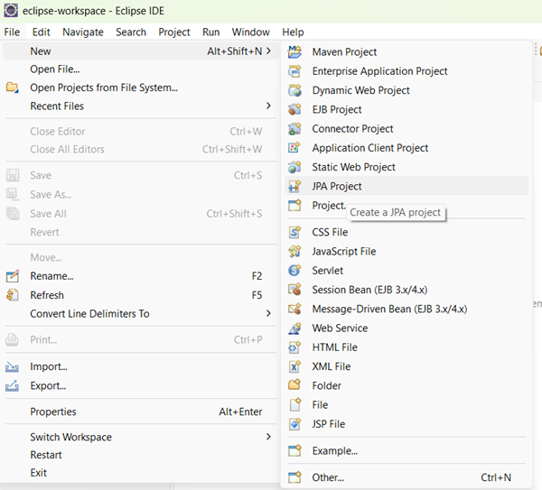Select the Web Service icon

pos(294,328)
